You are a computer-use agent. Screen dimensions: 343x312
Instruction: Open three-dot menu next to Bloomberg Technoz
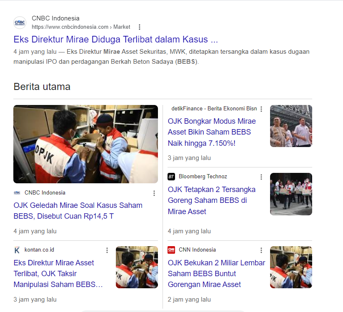click(261, 177)
